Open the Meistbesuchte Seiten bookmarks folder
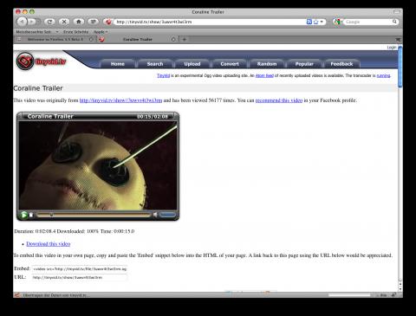This screenshot has width=416, height=316. click(x=37, y=32)
